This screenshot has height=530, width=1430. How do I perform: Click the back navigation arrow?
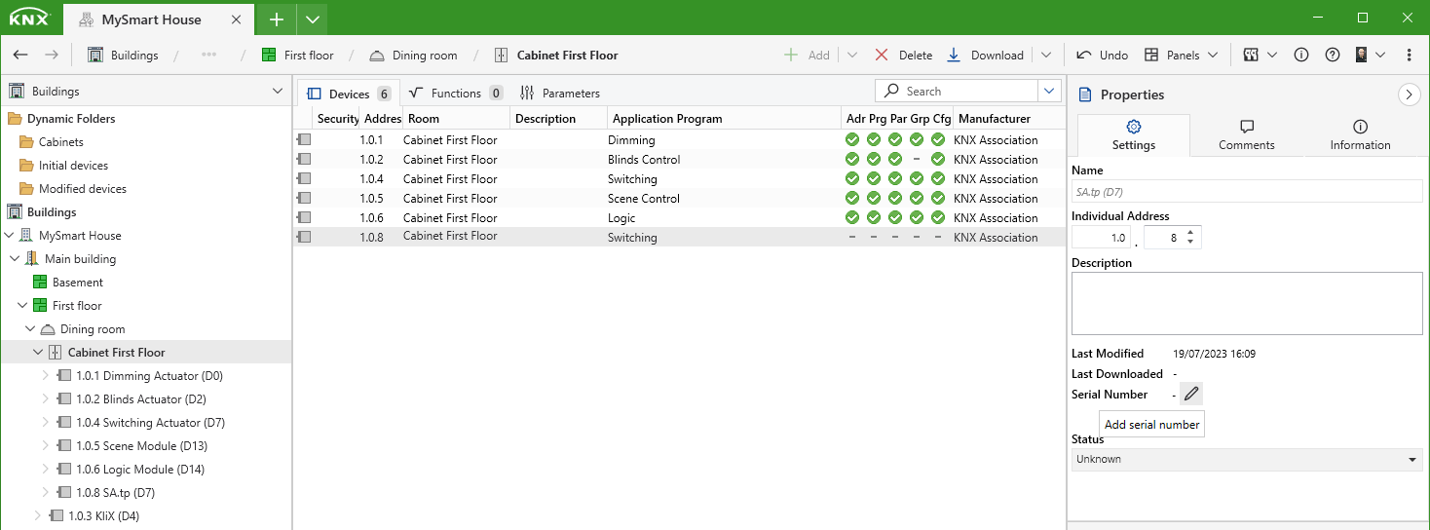(20, 56)
